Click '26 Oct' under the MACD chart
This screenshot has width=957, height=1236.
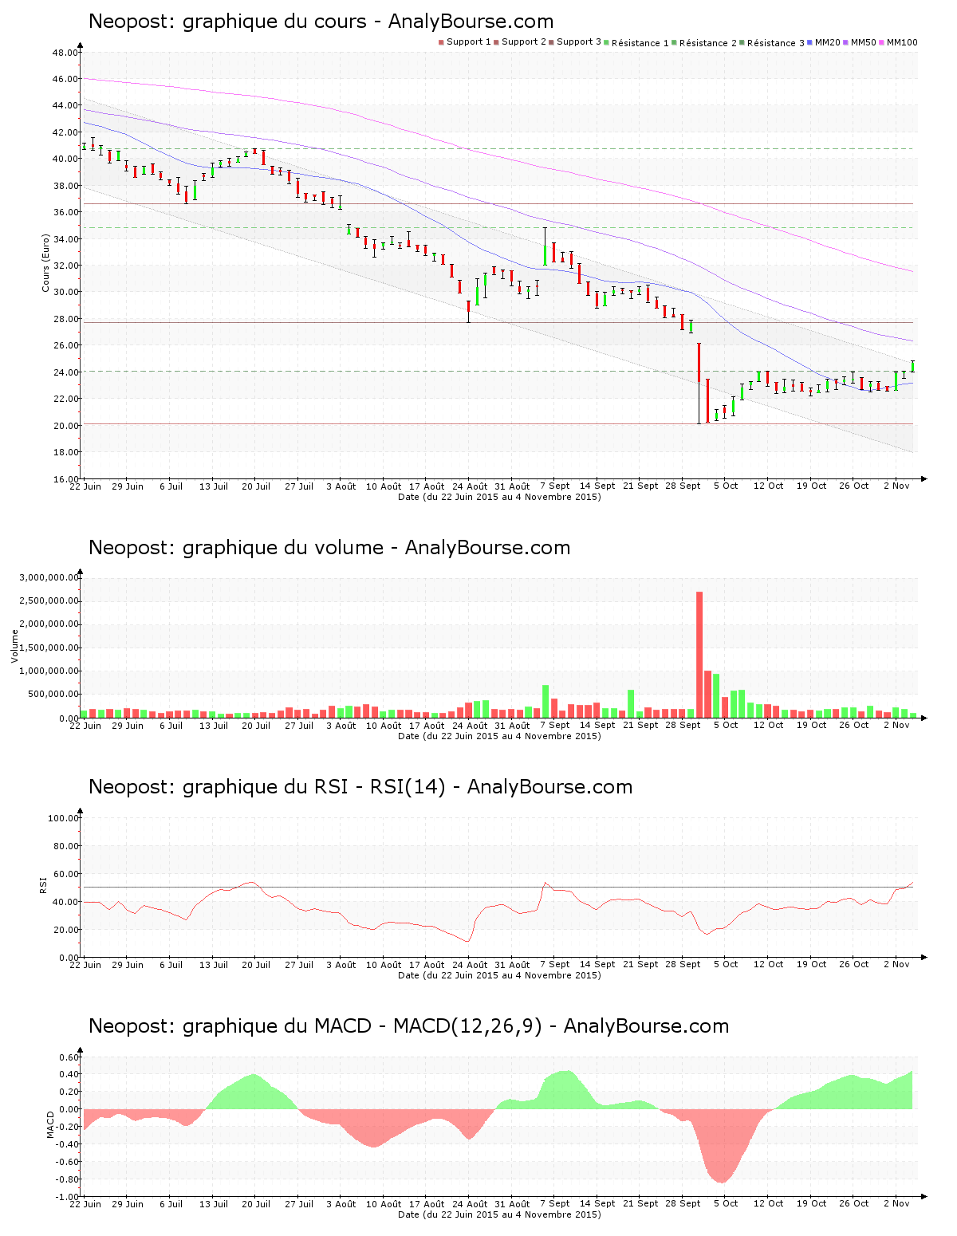click(854, 1203)
